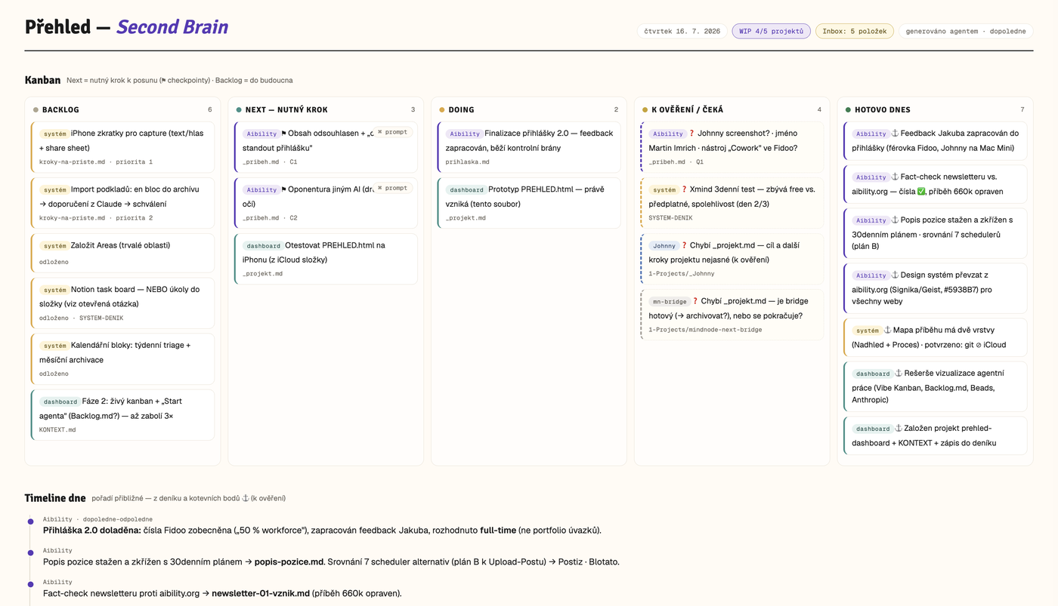Click the systém tag on iPhone zkratky card
Screen dimensions: 1058x606
pyautogui.click(x=54, y=134)
